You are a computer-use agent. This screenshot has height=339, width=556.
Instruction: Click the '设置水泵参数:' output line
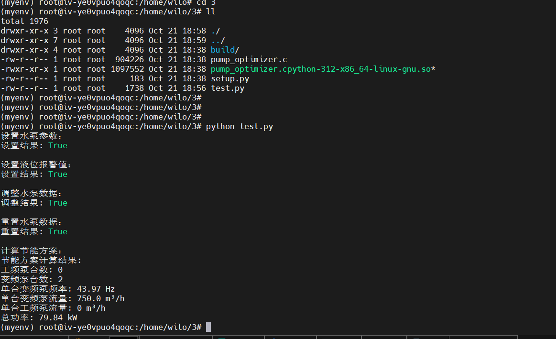tap(31, 136)
